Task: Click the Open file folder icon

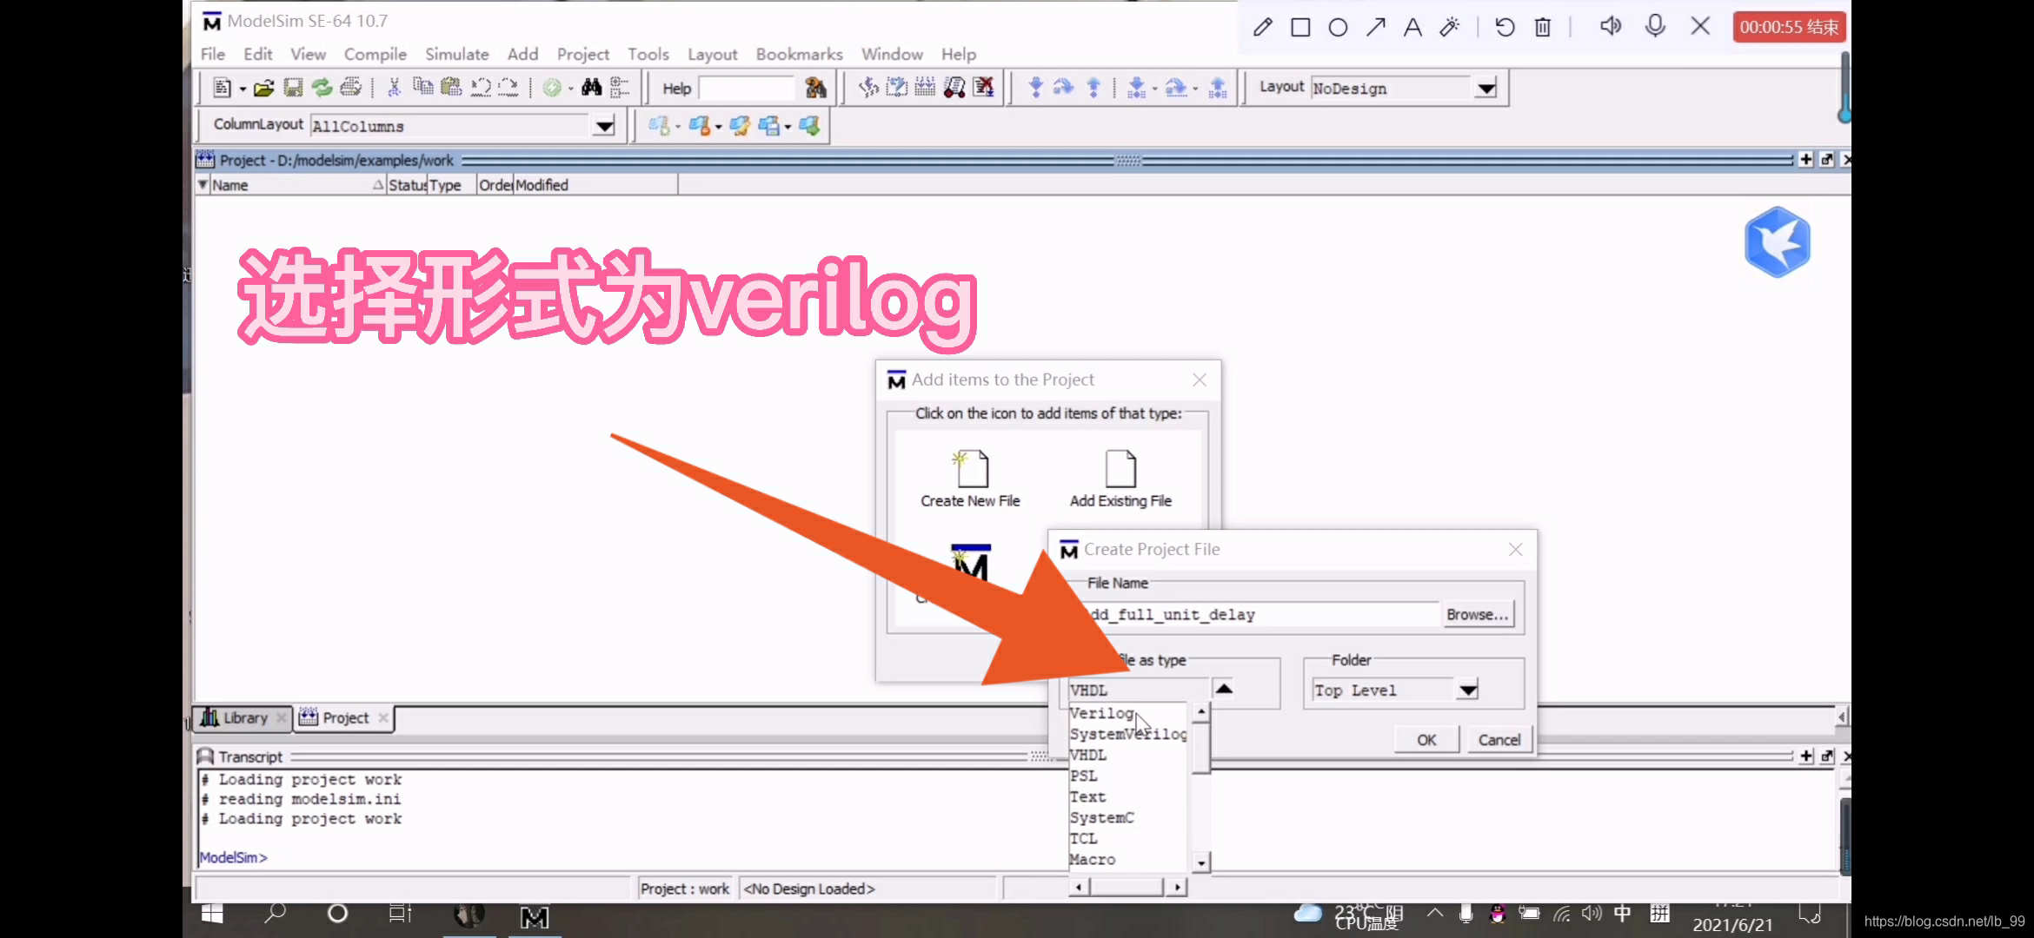Action: (264, 88)
